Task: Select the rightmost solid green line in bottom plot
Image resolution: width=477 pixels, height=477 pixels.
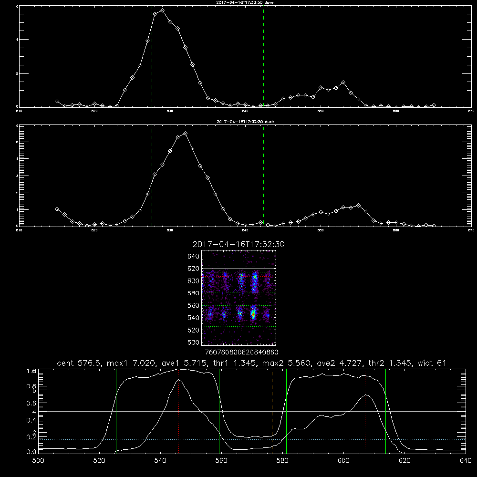Action: click(385, 411)
